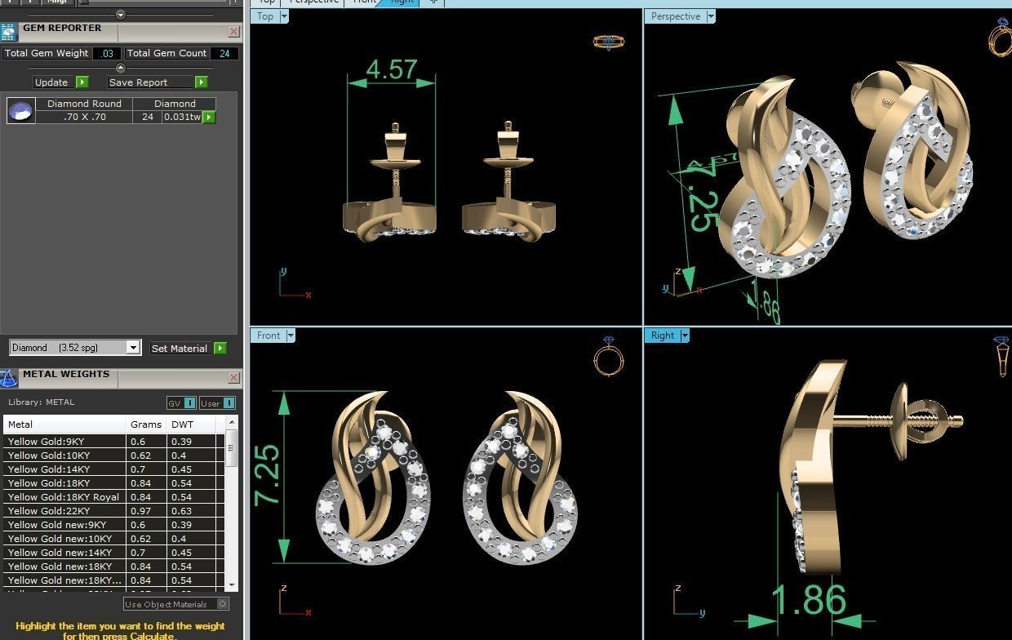Click the 1.86 dimension in Right viewport

[x=809, y=600]
